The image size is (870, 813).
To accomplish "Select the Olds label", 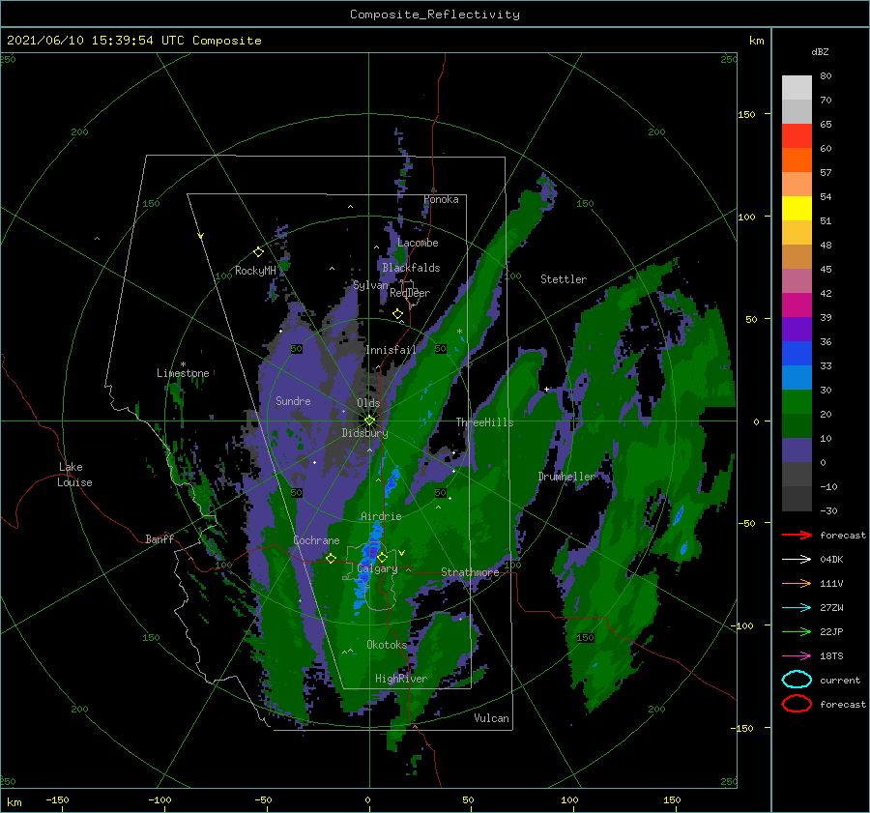I will [368, 403].
